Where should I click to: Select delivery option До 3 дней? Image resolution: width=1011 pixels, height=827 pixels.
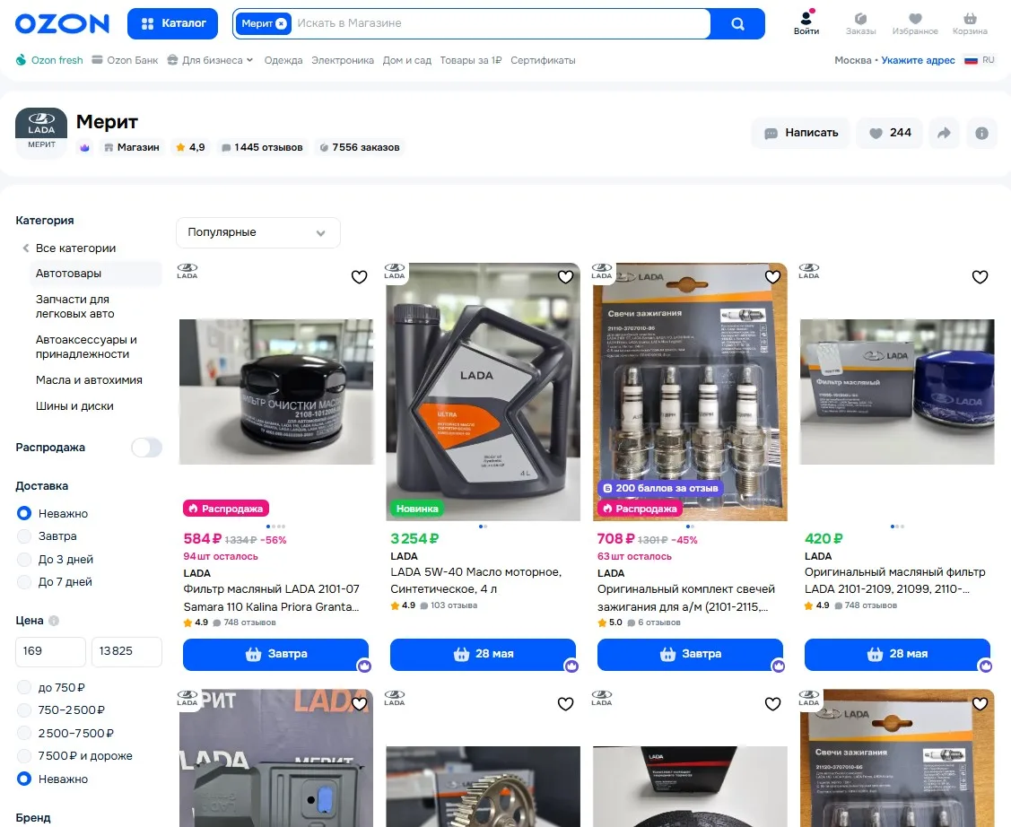tap(24, 560)
